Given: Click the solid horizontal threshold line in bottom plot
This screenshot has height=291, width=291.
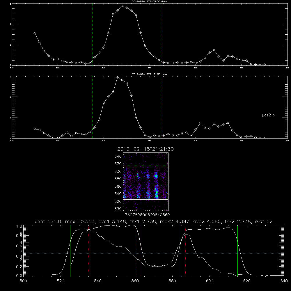Looking at the screenshot, I should point(154,251).
